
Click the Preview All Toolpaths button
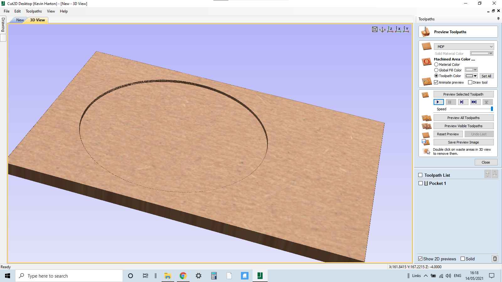(463, 118)
